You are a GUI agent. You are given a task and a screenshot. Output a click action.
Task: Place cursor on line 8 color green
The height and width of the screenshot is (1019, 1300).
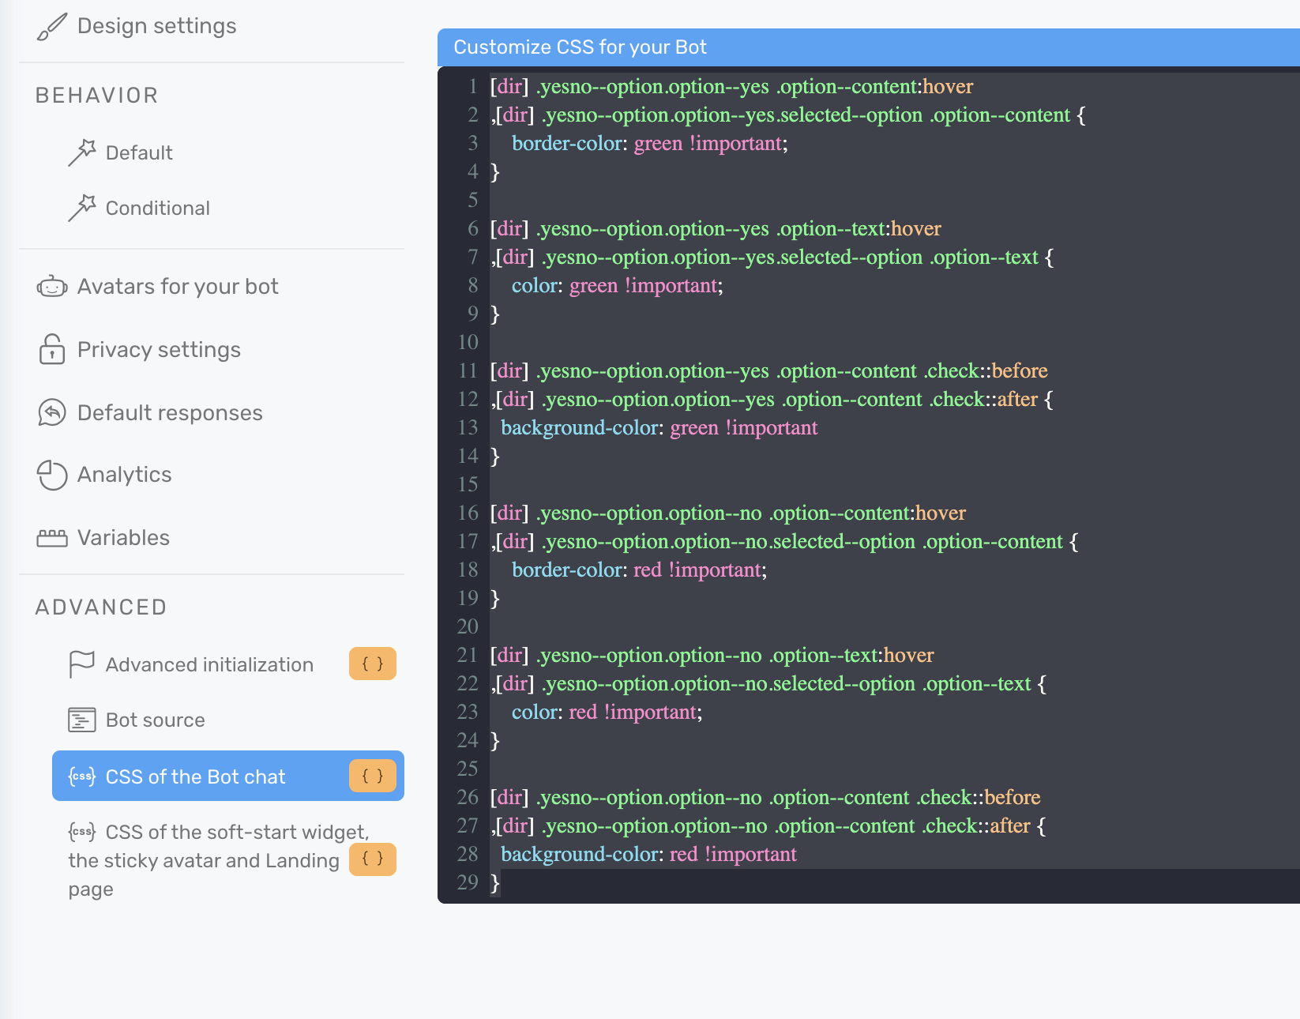pyautogui.click(x=617, y=285)
